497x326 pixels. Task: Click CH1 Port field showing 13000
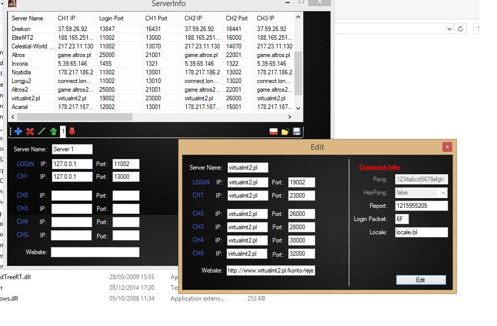click(x=126, y=177)
